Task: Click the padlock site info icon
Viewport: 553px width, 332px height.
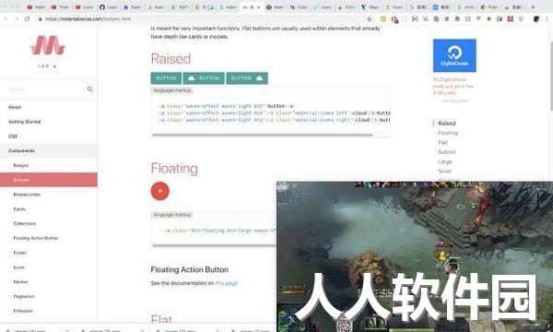Action: 41,19
